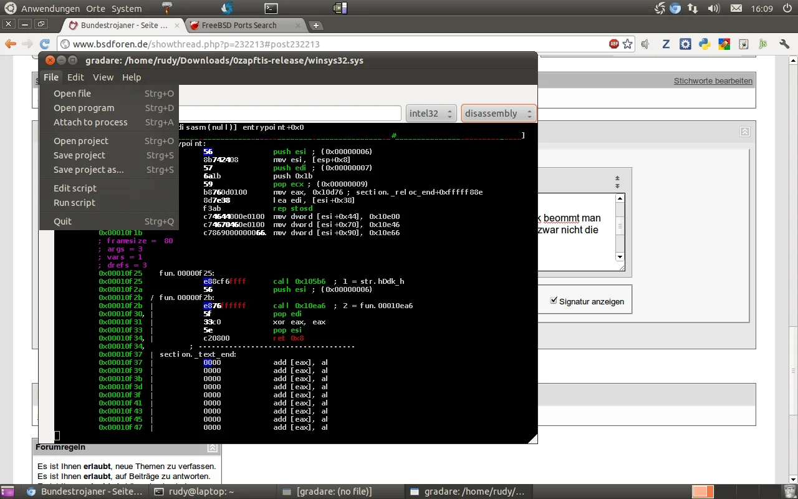Enlarge editor with the down-arrow size control
Viewport: 798px width, 499px height.
617,186
